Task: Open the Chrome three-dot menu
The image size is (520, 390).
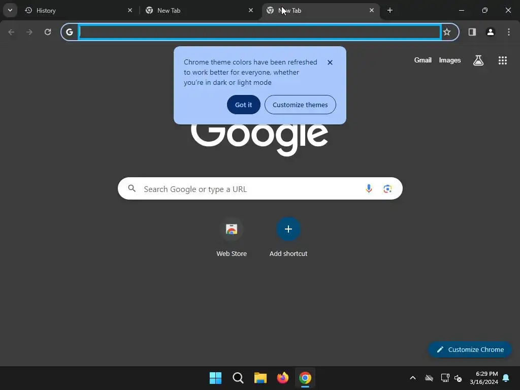Action: (509, 32)
